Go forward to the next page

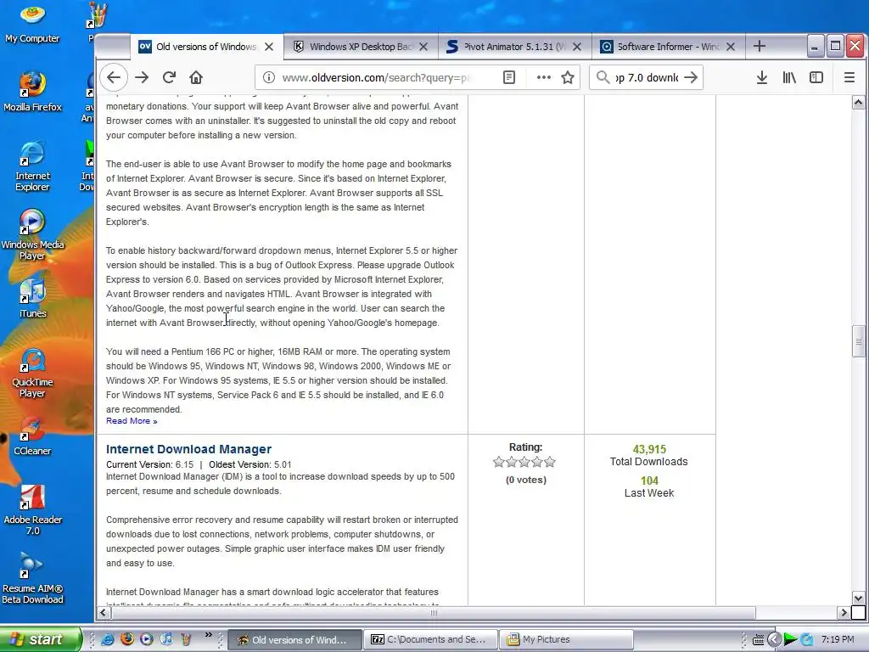coord(142,77)
